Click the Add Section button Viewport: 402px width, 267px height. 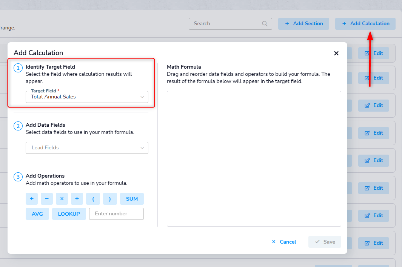click(303, 23)
